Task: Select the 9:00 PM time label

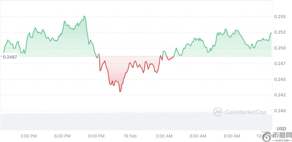Action: tap(96, 136)
